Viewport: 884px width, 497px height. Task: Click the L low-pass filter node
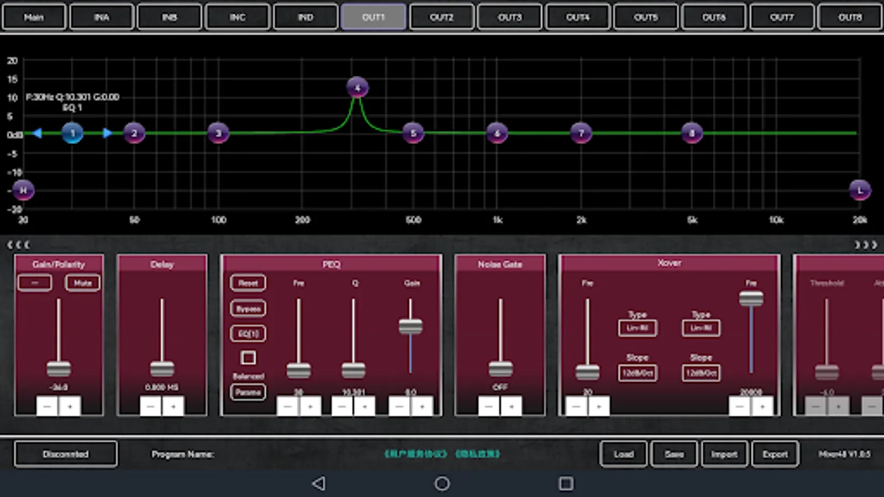coord(860,191)
